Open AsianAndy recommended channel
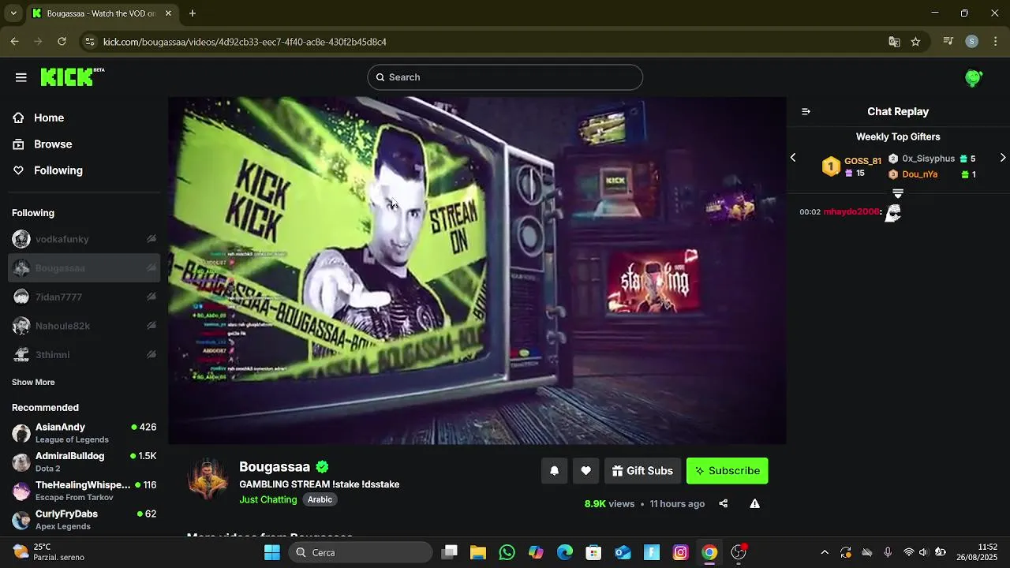 (x=84, y=433)
